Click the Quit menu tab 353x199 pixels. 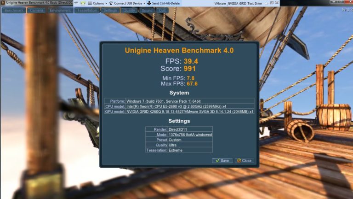pos(162,11)
